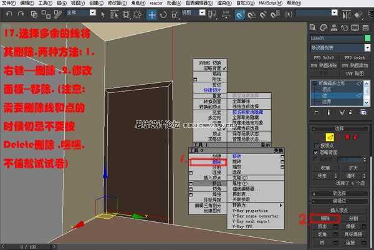Click the 收缩 shrink selection button
Viewport: 374px width, 250px height.
click(x=325, y=168)
